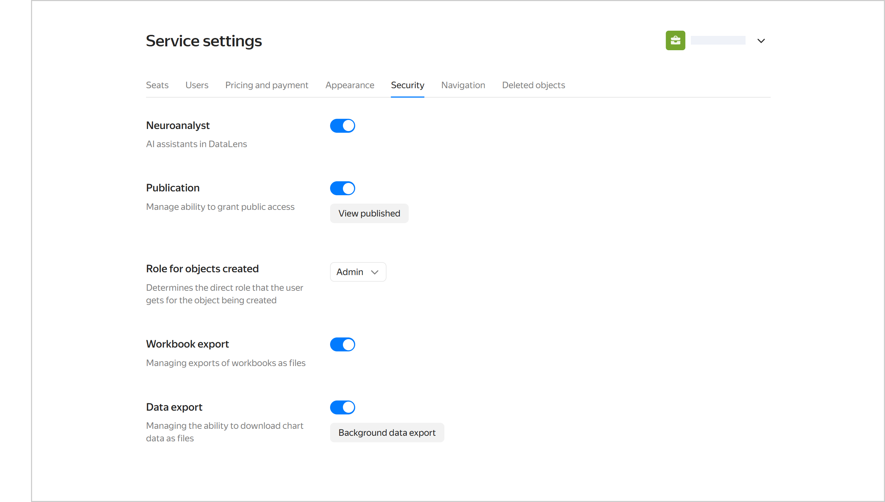The image size is (885, 502).
Task: Click the Neuroanalyst setting label
Action: [x=178, y=125]
